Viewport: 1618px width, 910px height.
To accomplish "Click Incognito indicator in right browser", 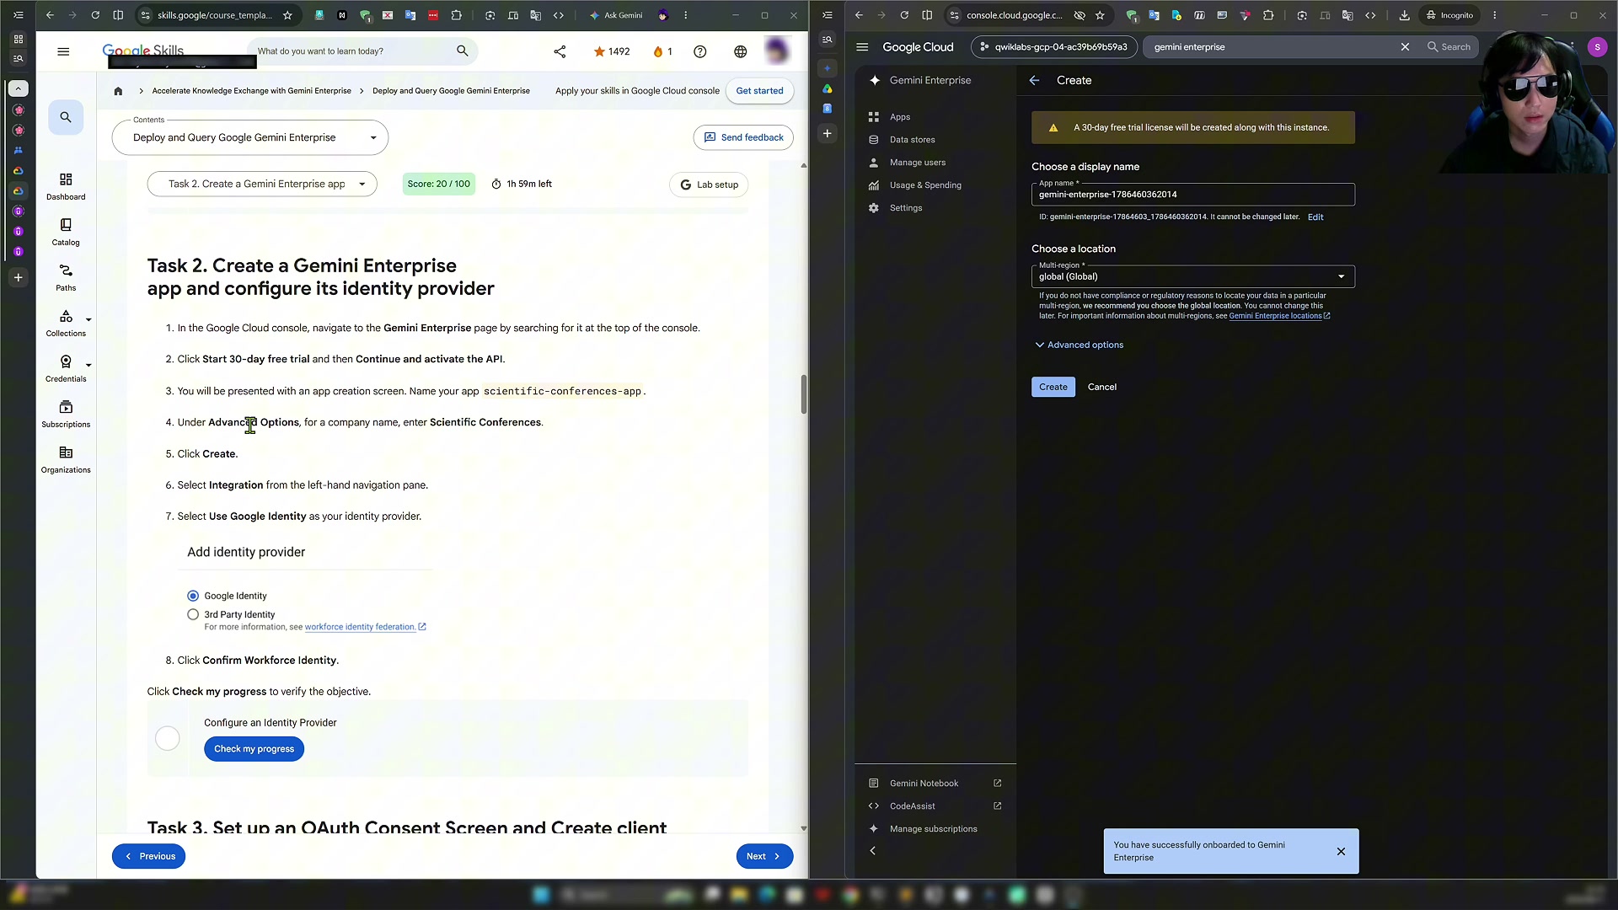I will (x=1449, y=15).
